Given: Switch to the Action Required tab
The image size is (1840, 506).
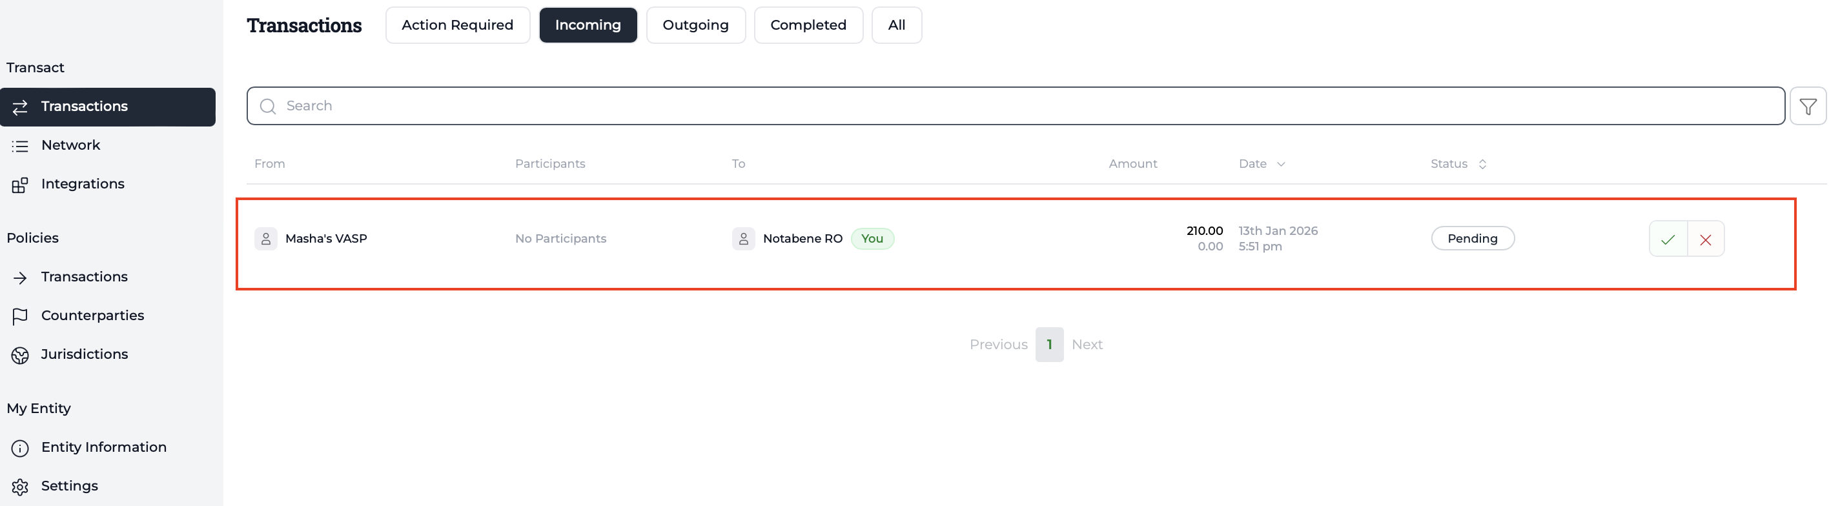Looking at the screenshot, I should tap(457, 25).
